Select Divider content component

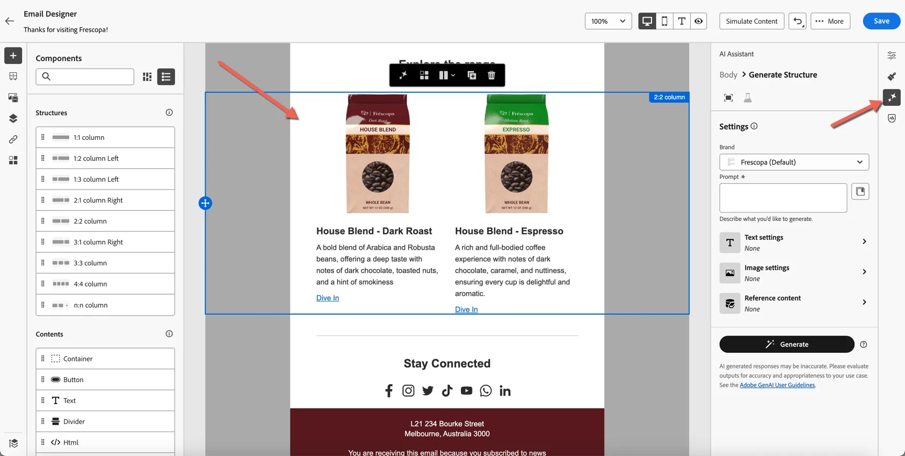click(x=105, y=421)
